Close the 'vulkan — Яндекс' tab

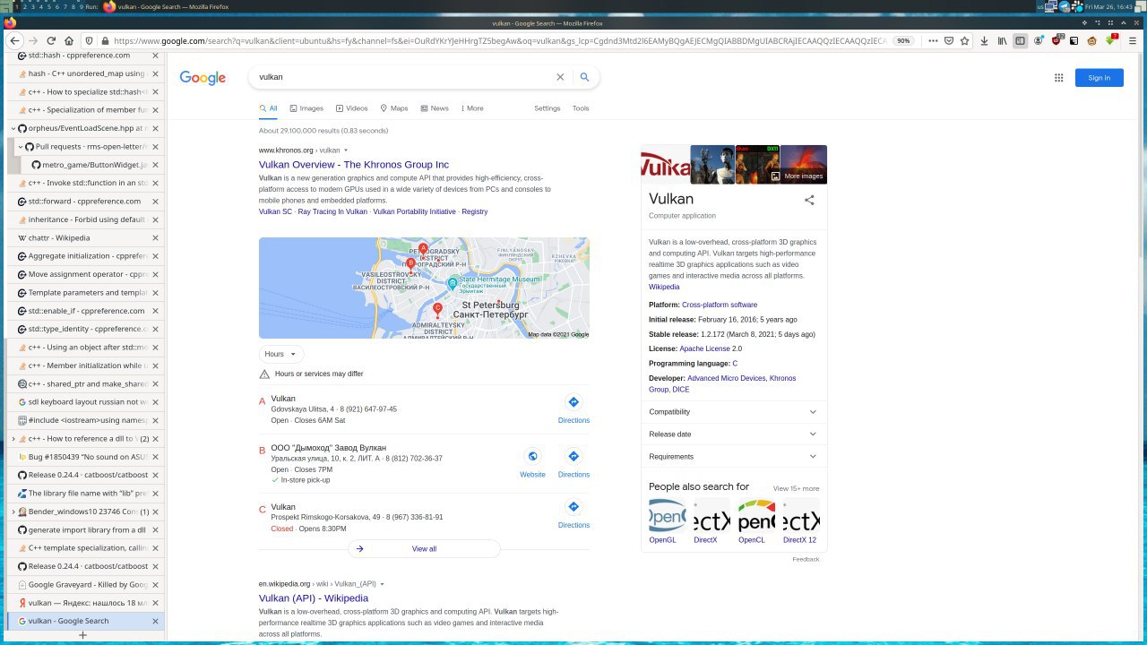pyautogui.click(x=155, y=603)
